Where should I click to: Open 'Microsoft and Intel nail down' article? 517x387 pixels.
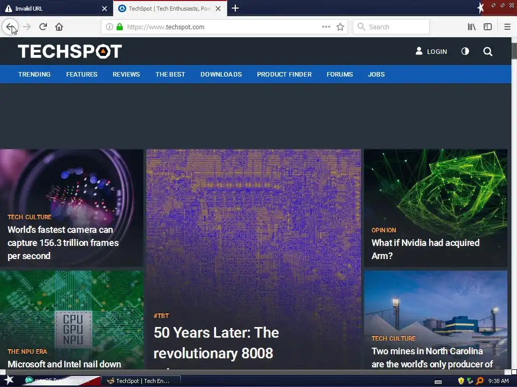[64, 364]
